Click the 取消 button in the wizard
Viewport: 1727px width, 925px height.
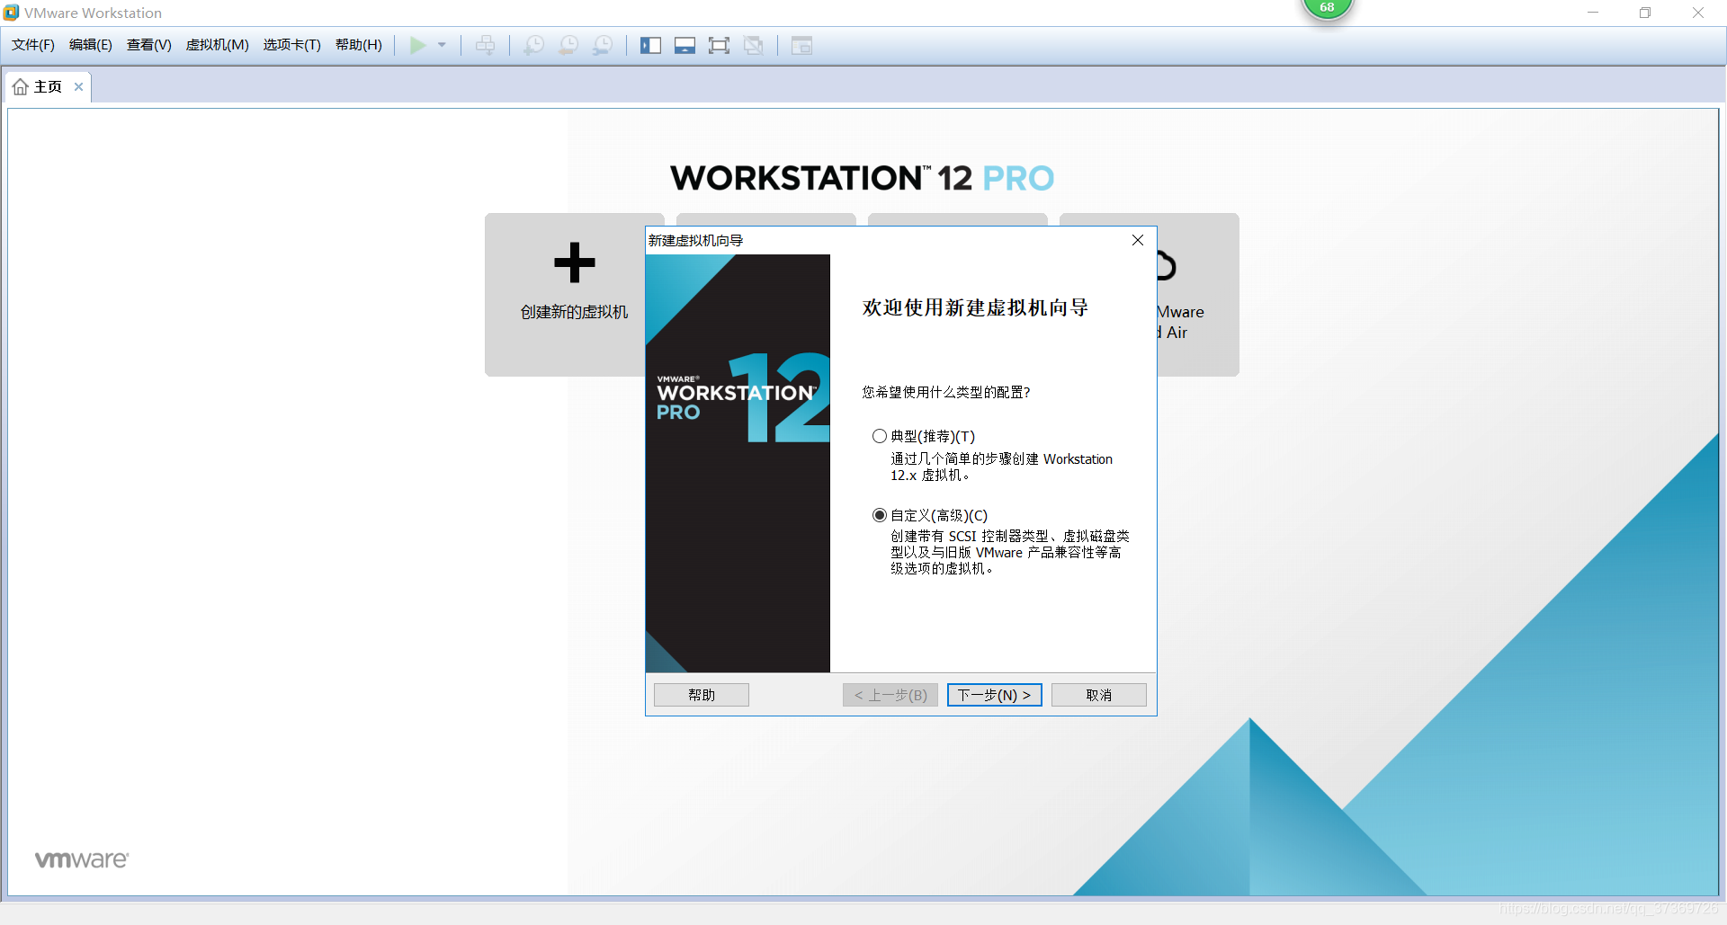1099,695
